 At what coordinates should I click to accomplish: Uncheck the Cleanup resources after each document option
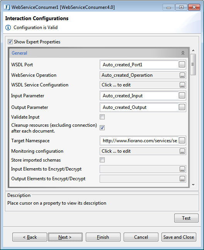pos(102,128)
